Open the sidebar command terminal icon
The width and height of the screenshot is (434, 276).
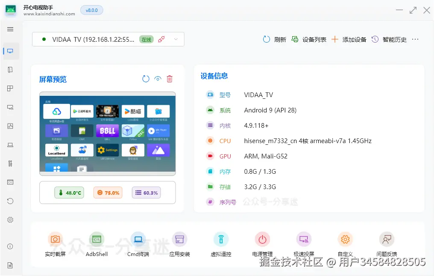(10, 182)
